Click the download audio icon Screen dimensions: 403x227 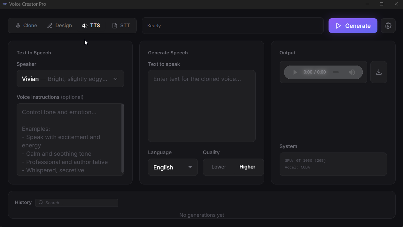(379, 72)
